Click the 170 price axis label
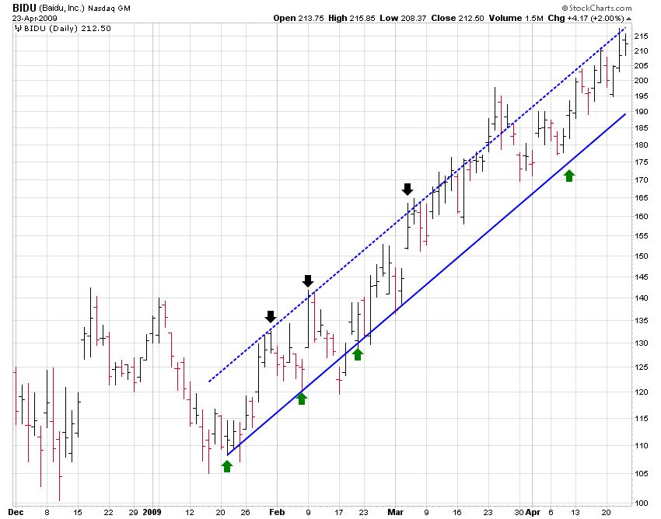The height and width of the screenshot is (519, 661). click(642, 180)
